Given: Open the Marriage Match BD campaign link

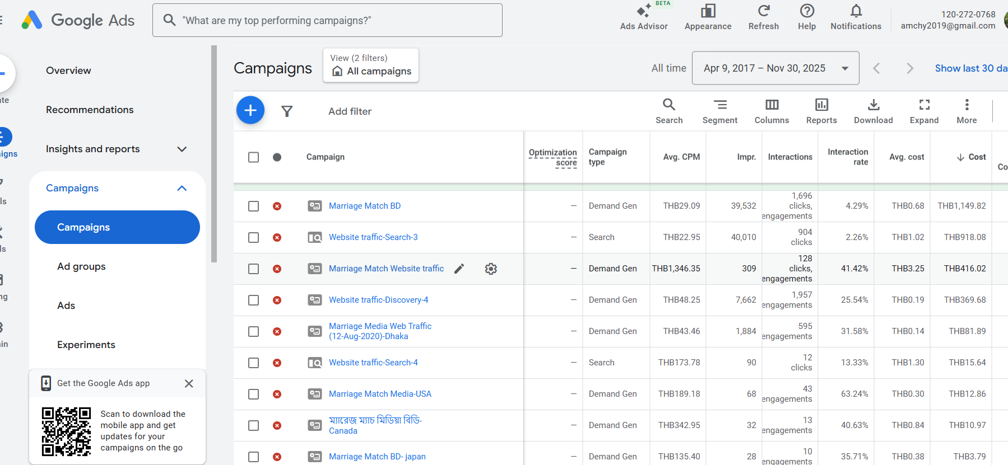Looking at the screenshot, I should coord(365,206).
